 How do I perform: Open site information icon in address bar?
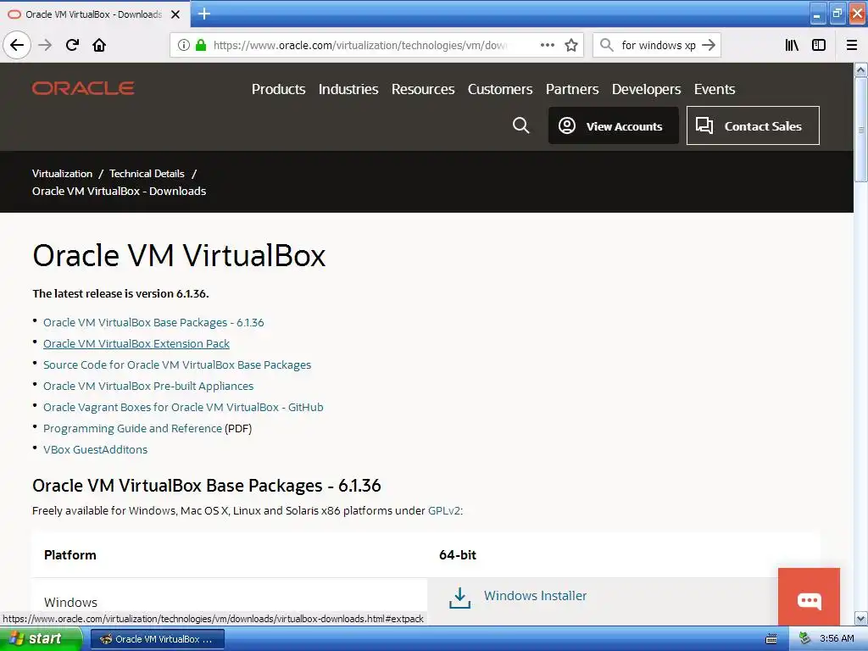tap(183, 45)
